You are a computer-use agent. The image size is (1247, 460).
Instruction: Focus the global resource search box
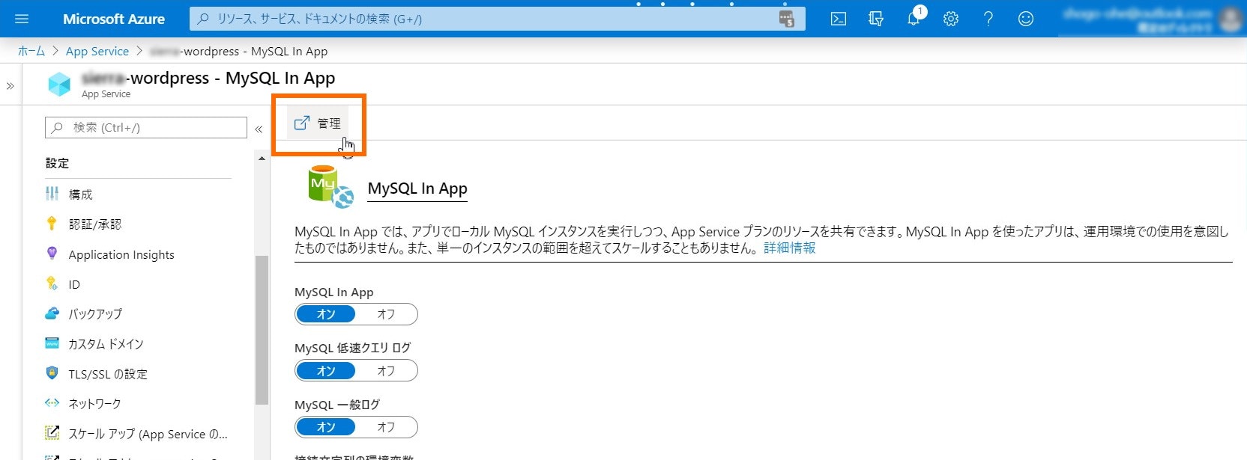tap(497, 19)
